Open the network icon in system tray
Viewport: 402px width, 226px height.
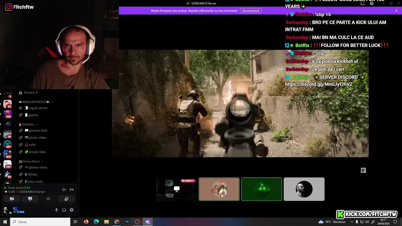(x=362, y=222)
